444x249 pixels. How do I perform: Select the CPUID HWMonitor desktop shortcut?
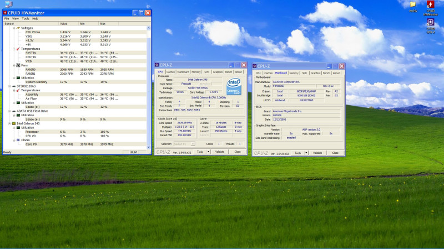pos(431,8)
